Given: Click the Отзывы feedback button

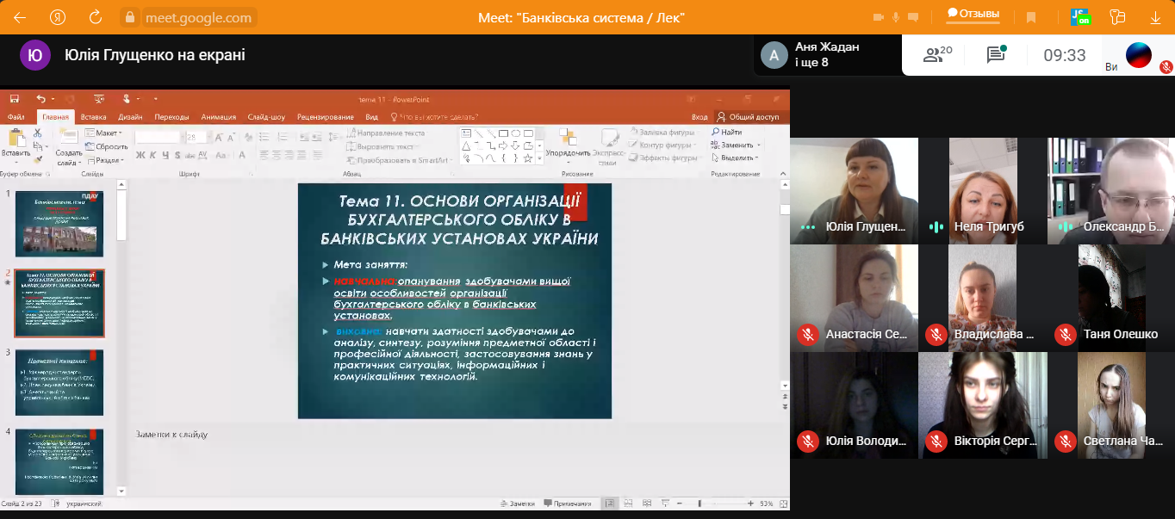Looking at the screenshot, I should pos(973,14).
